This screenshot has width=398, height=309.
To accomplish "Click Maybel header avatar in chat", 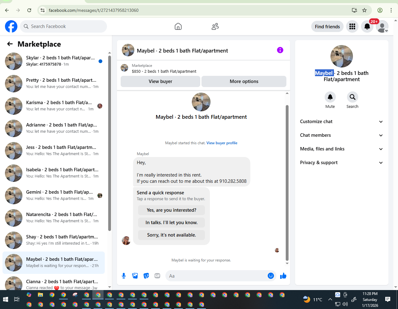I will coord(128,50).
